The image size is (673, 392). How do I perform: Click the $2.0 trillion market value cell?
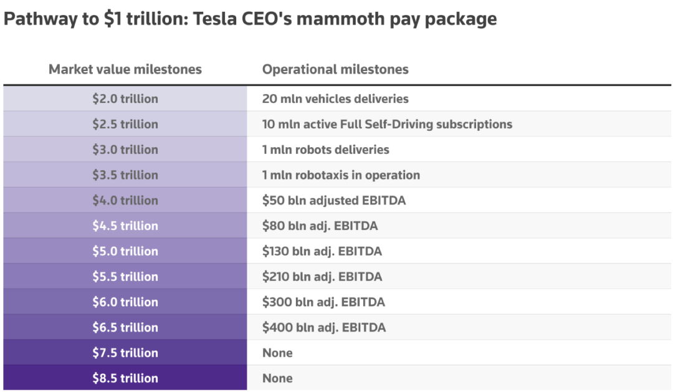[x=125, y=98]
